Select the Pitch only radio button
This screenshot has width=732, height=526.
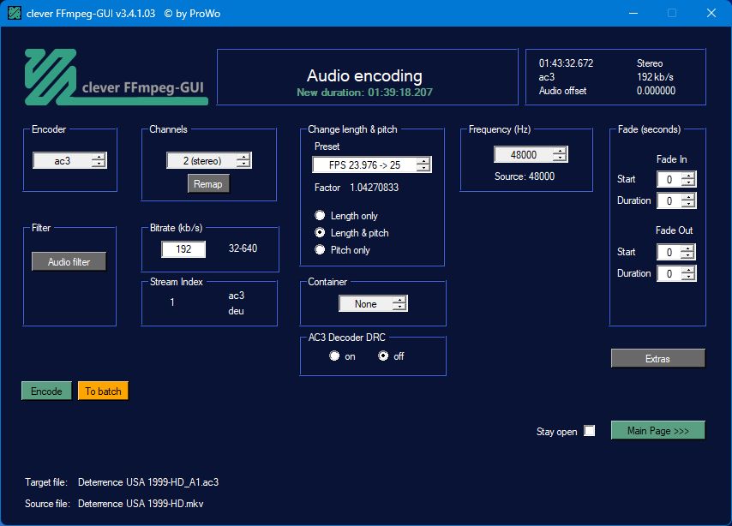(x=320, y=249)
